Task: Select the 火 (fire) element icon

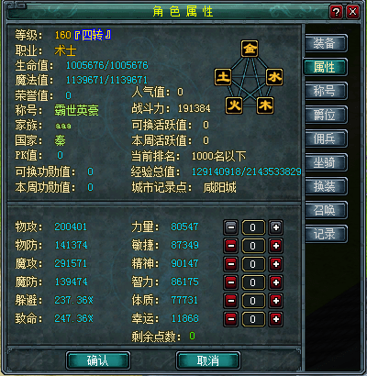Action: click(234, 105)
